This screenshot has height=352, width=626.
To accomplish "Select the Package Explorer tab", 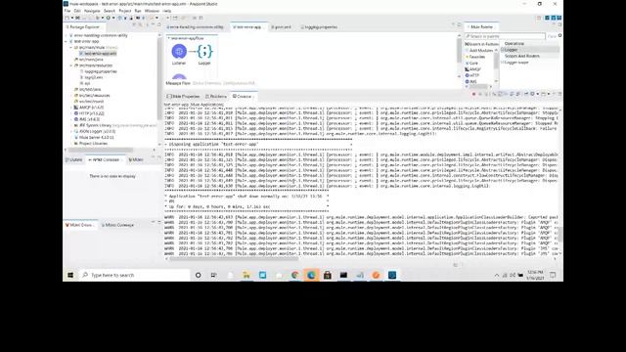I will pos(84,27).
